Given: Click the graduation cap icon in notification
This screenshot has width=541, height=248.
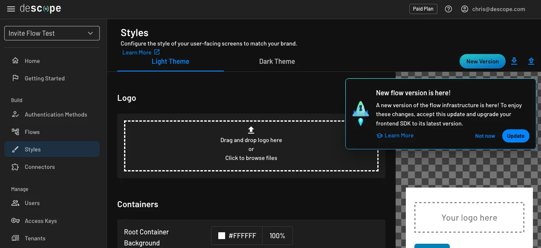Looking at the screenshot, I should pyautogui.click(x=379, y=136).
